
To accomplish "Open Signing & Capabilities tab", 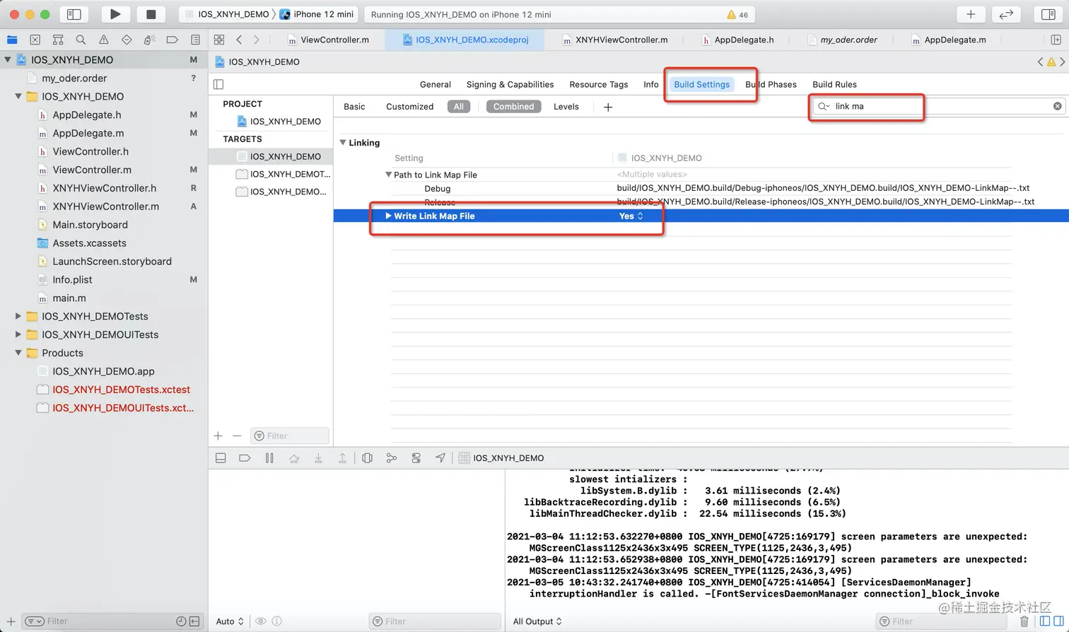I will point(510,84).
